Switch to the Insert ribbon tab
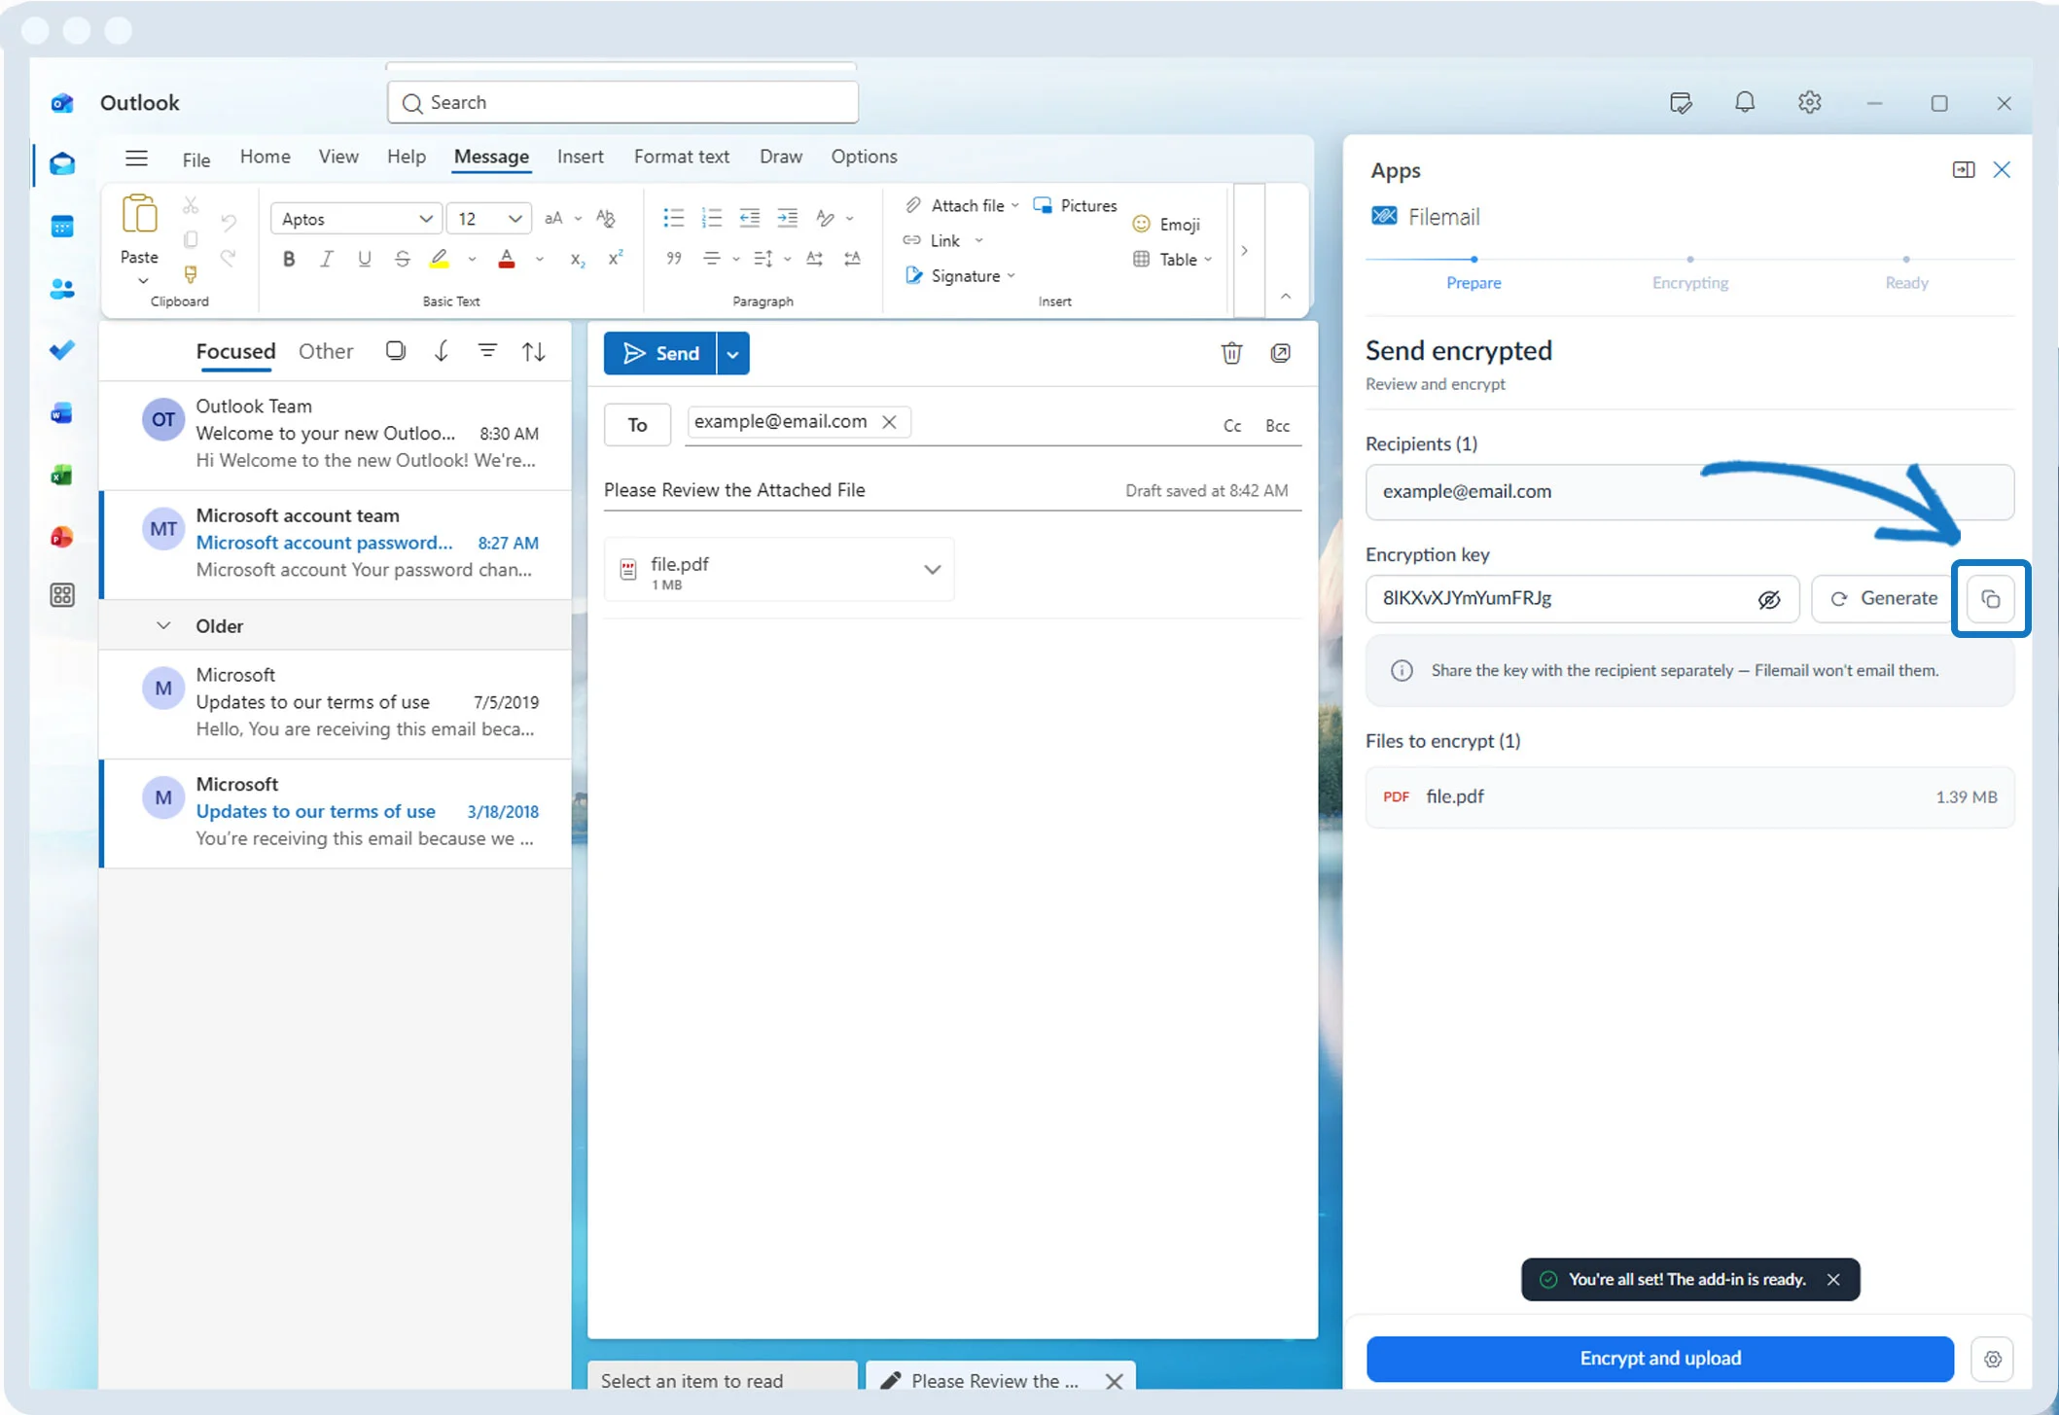 pyautogui.click(x=580, y=157)
